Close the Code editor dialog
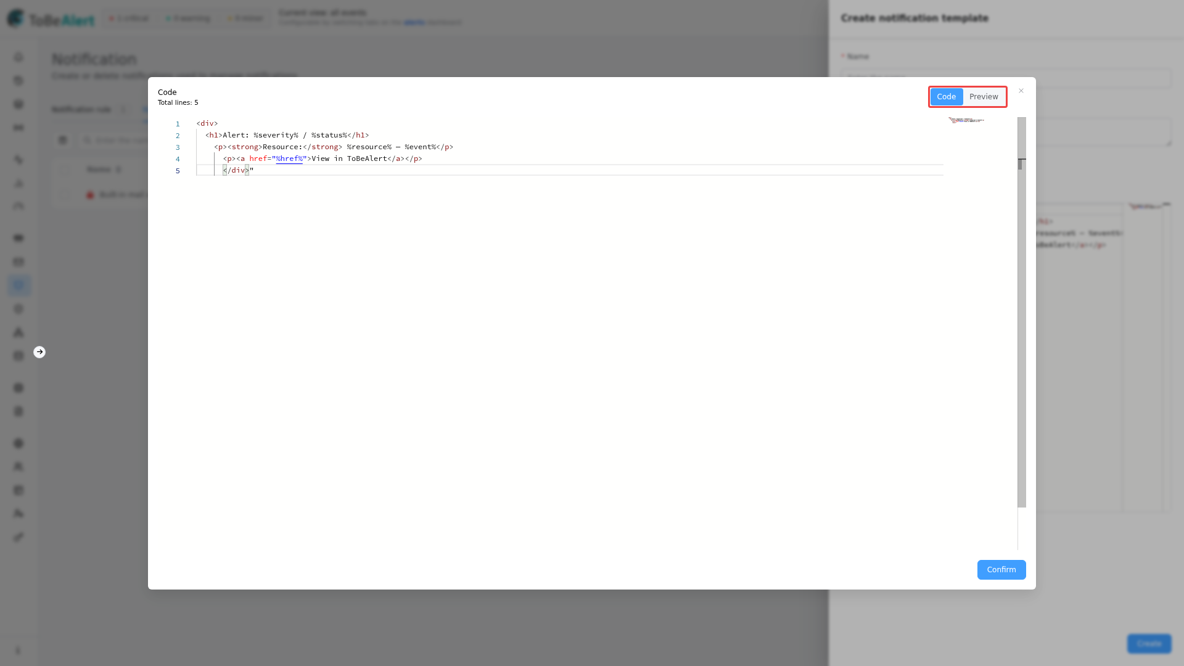 (1021, 91)
